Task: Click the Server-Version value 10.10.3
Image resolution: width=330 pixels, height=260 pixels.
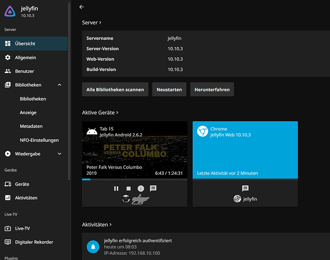Action: pyautogui.click(x=175, y=49)
